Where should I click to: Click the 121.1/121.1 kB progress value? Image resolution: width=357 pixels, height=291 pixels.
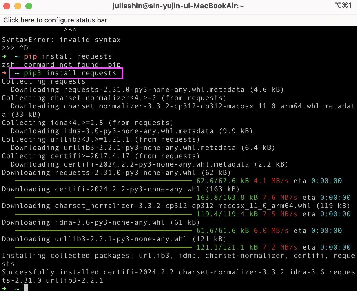(227, 247)
